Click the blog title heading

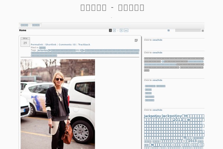coord(112,7)
